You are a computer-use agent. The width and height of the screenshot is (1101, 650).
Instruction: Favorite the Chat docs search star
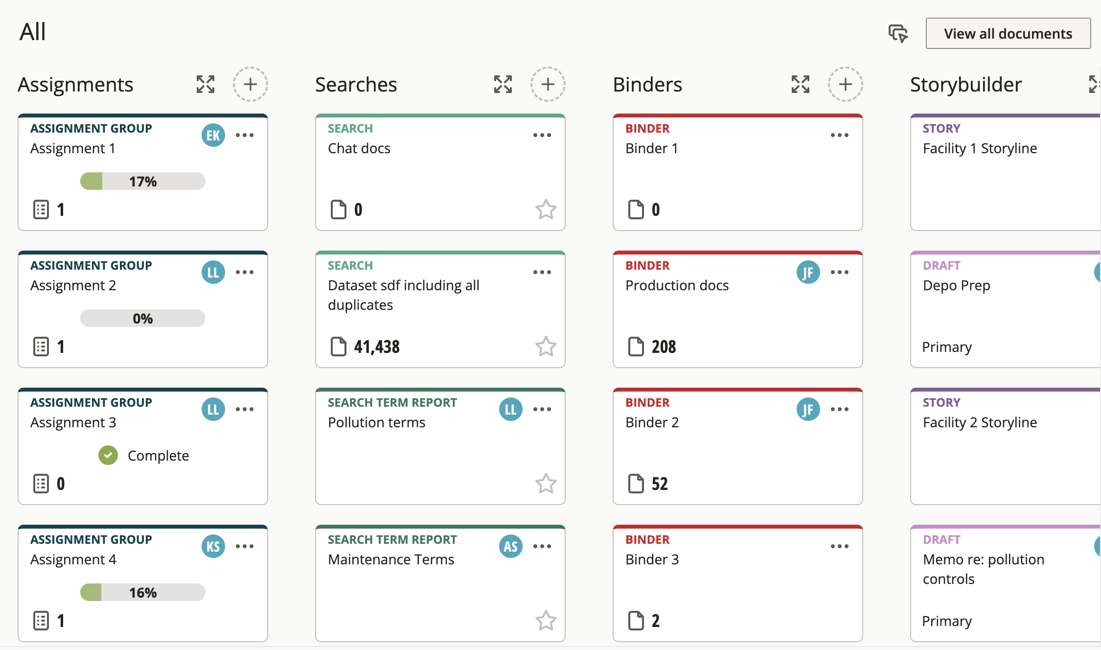pos(546,209)
